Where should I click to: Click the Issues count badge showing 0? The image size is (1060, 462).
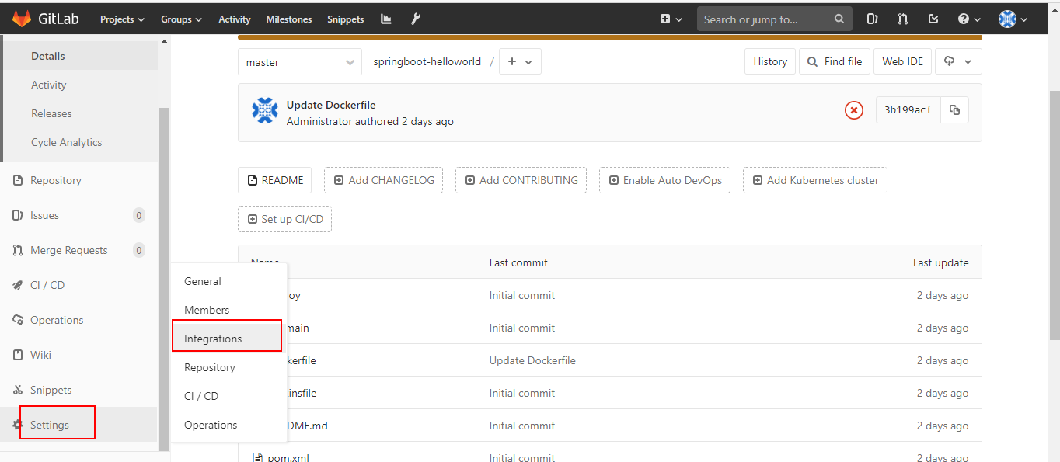tap(139, 215)
